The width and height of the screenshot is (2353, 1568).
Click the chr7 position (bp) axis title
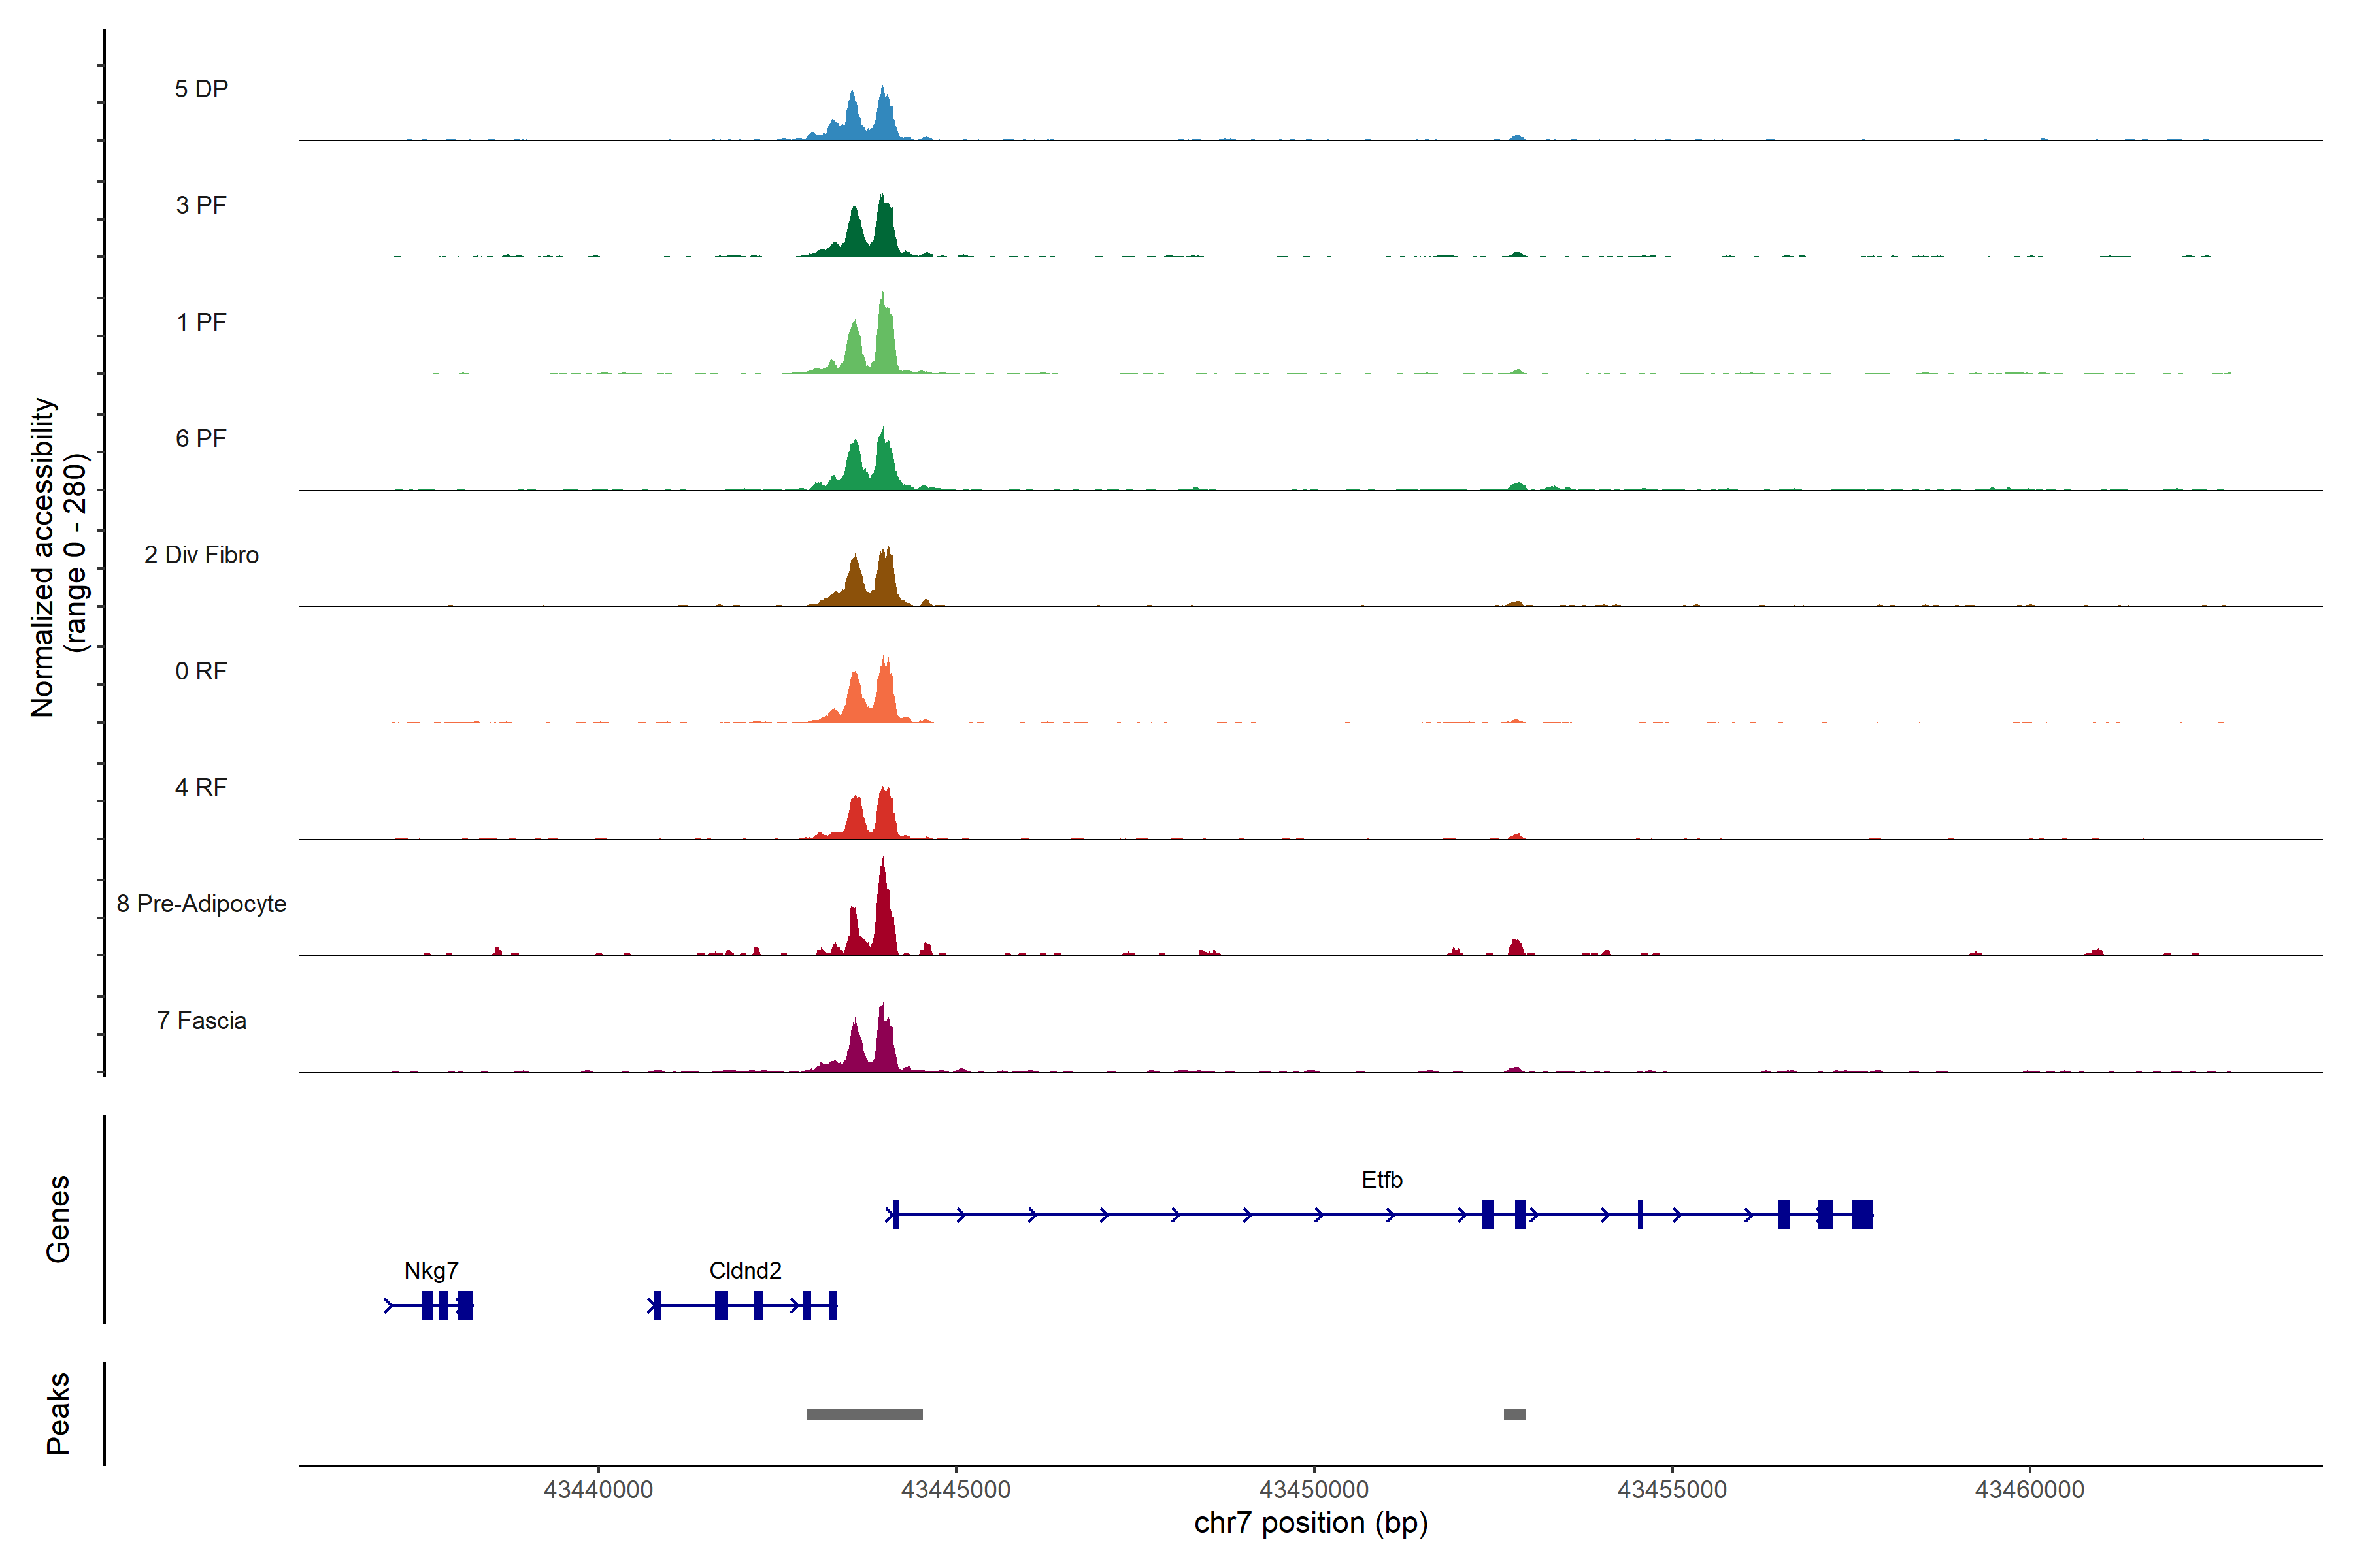coord(1310,1524)
